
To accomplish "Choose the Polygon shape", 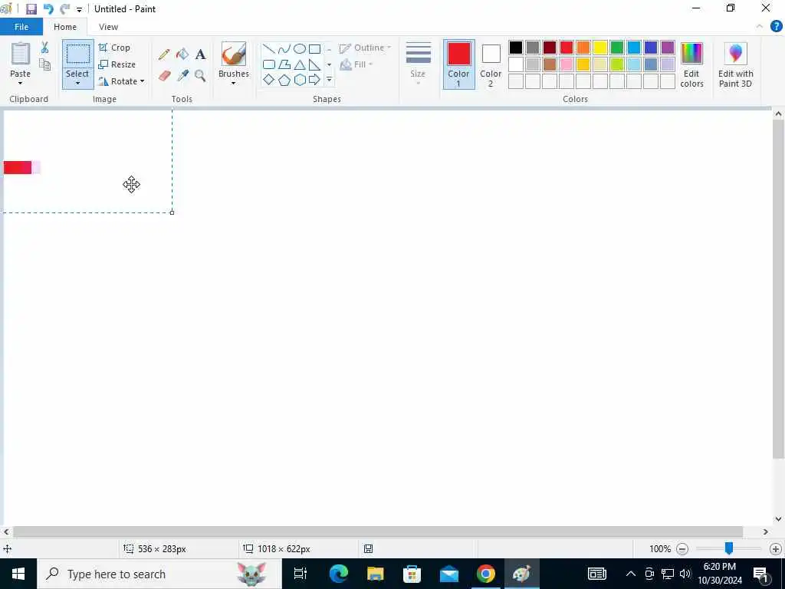I will pos(284,64).
